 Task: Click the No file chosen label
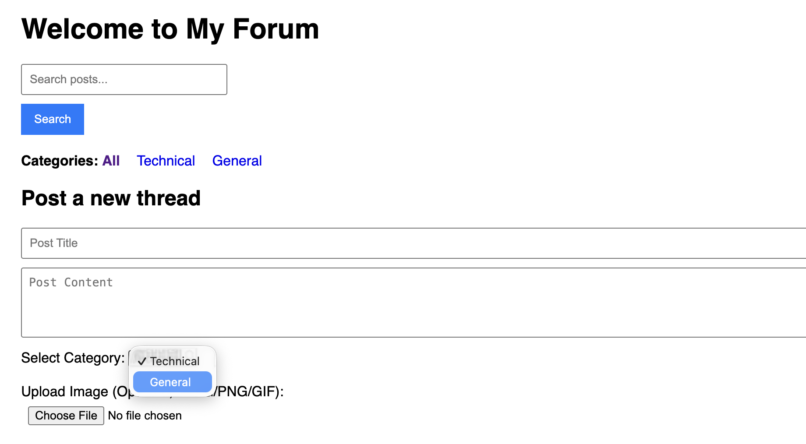145,415
